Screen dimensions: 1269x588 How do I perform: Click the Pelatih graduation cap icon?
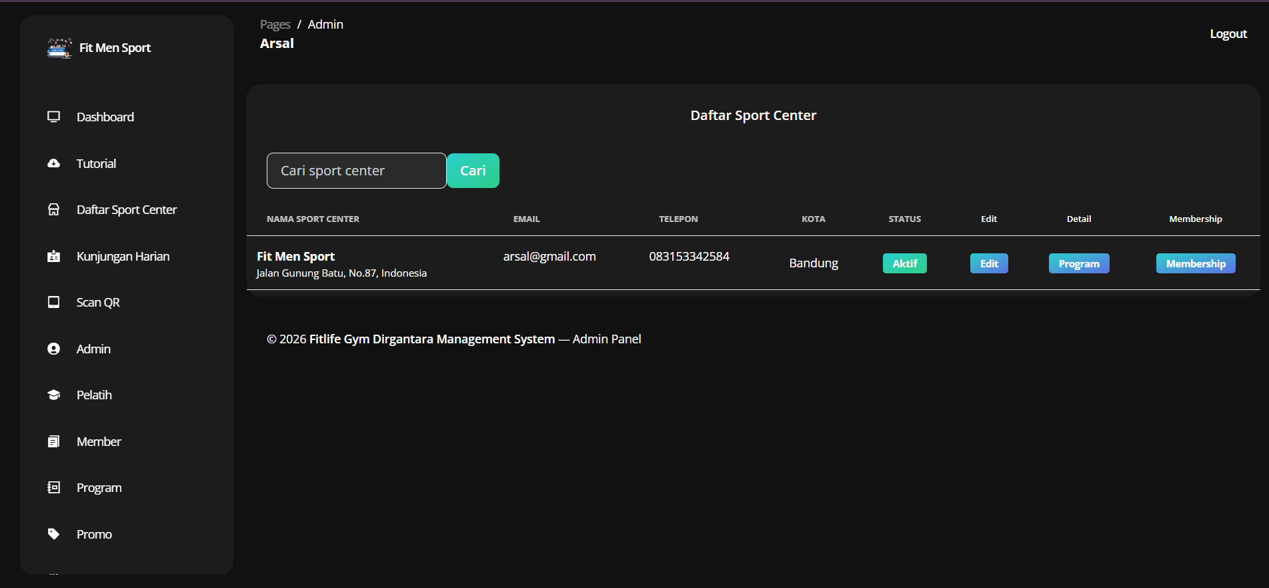[x=54, y=395]
